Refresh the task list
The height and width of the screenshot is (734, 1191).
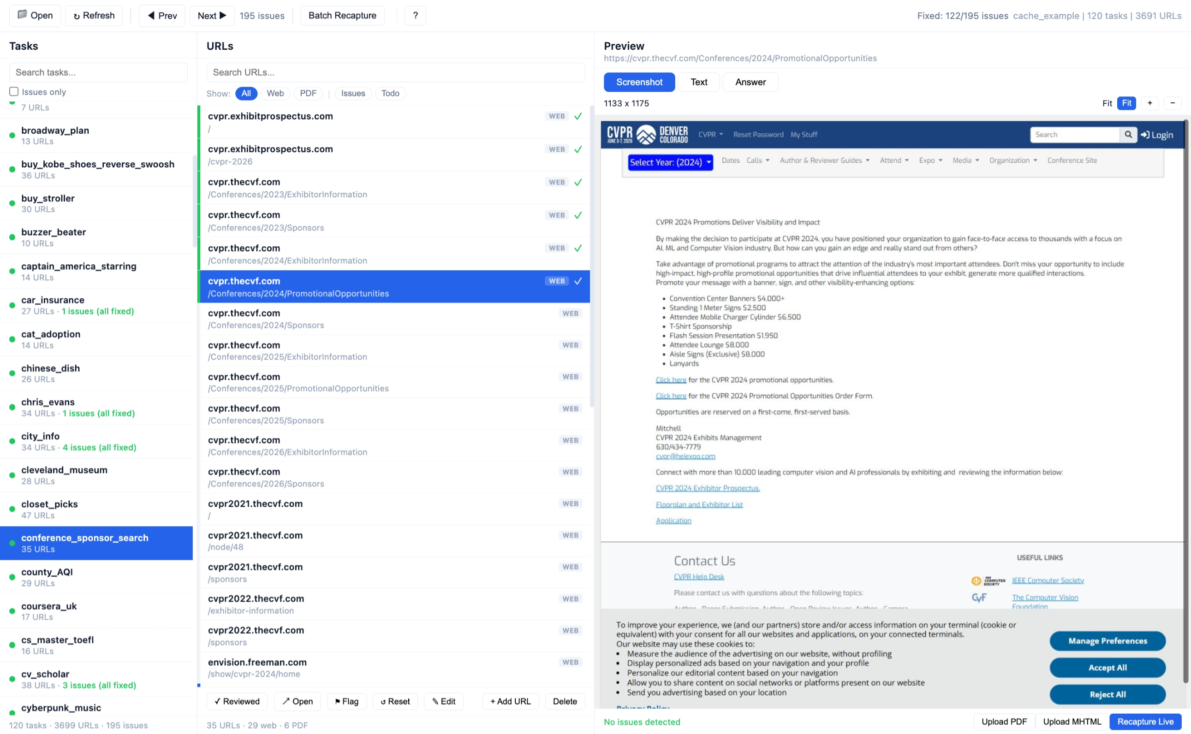pos(94,16)
